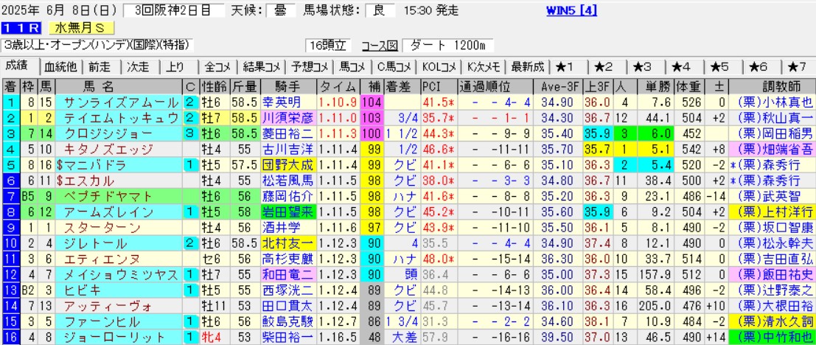Switch to the 前走 tab

pyautogui.click(x=102, y=66)
